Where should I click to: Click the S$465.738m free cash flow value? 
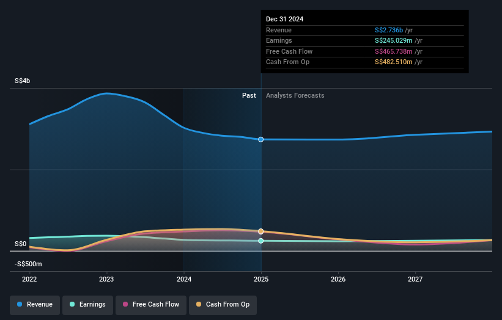pos(394,51)
